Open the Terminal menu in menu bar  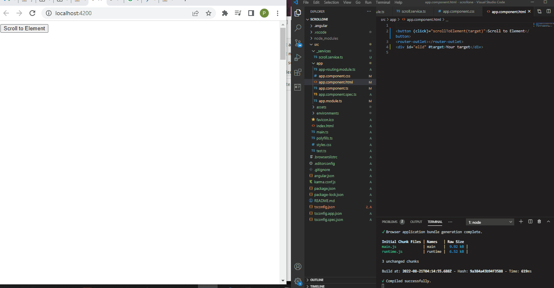383,2
